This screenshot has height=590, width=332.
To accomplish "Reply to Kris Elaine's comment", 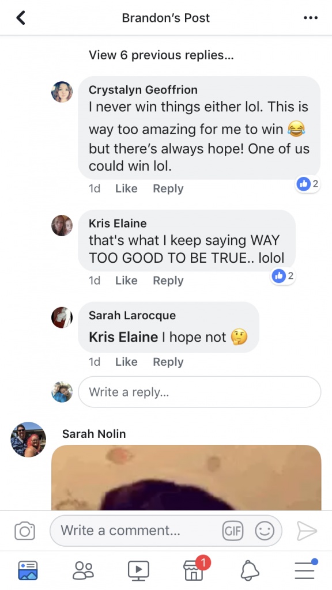I will point(168,281).
